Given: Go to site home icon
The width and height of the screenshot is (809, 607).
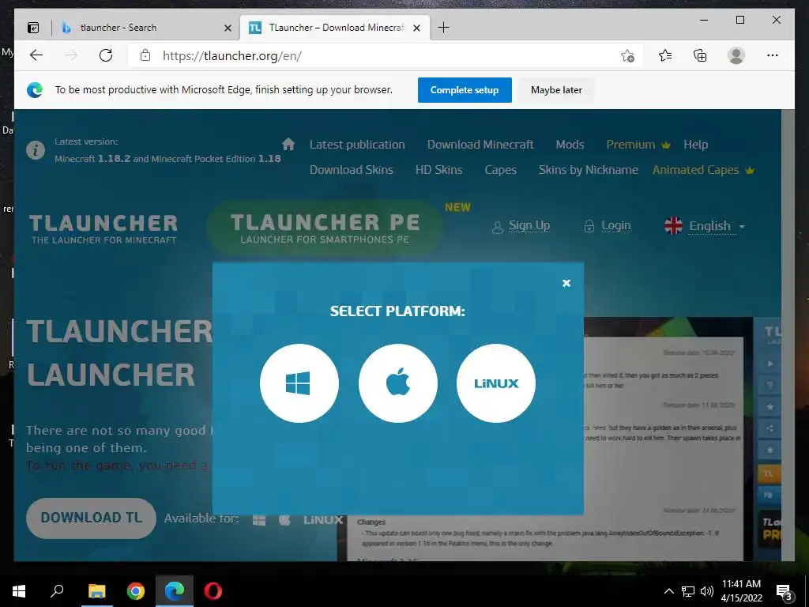Looking at the screenshot, I should pyautogui.click(x=288, y=144).
